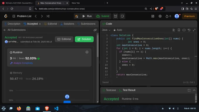Go back to All Submissions
Image resolution: width=199 pixels, height=112 pixels.
[x=15, y=30]
